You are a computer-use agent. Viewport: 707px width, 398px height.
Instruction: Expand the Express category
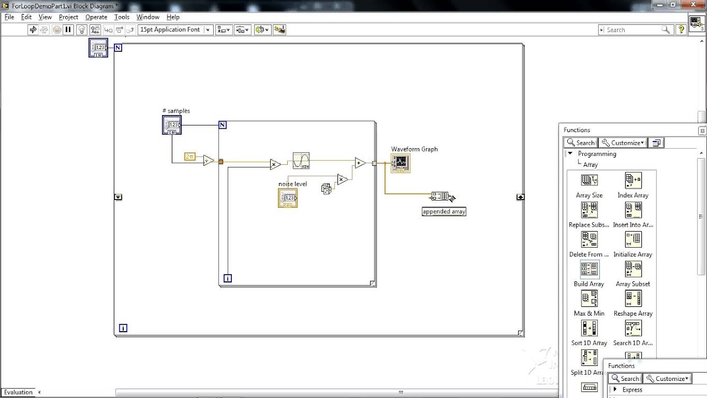pos(615,390)
